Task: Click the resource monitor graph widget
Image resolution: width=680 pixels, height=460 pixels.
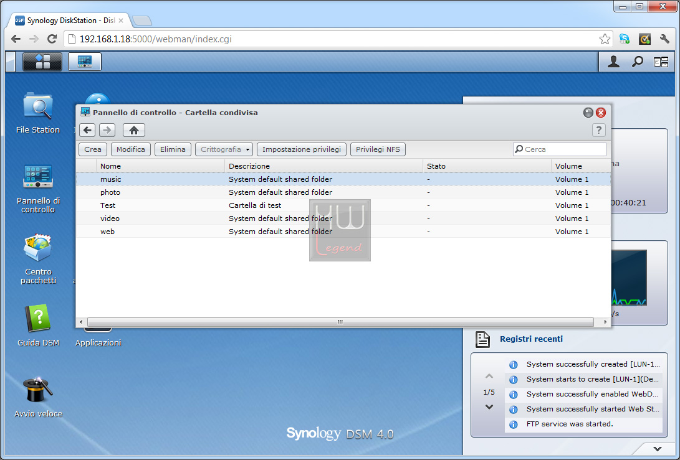Action: [629, 278]
